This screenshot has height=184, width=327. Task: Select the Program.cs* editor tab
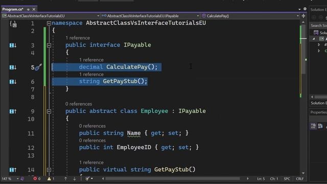tap(13, 9)
